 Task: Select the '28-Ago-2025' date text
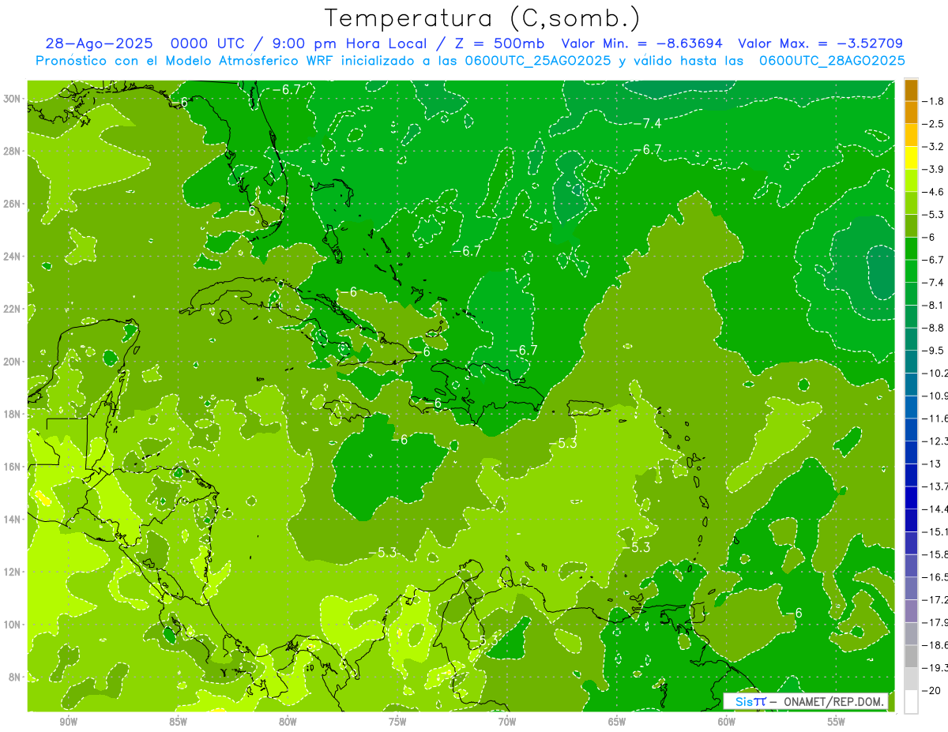pos(100,43)
